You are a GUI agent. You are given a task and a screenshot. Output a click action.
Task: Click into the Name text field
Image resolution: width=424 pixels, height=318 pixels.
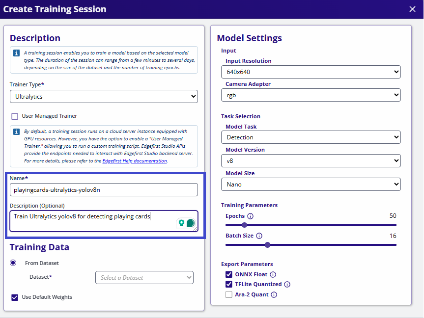[x=104, y=189]
